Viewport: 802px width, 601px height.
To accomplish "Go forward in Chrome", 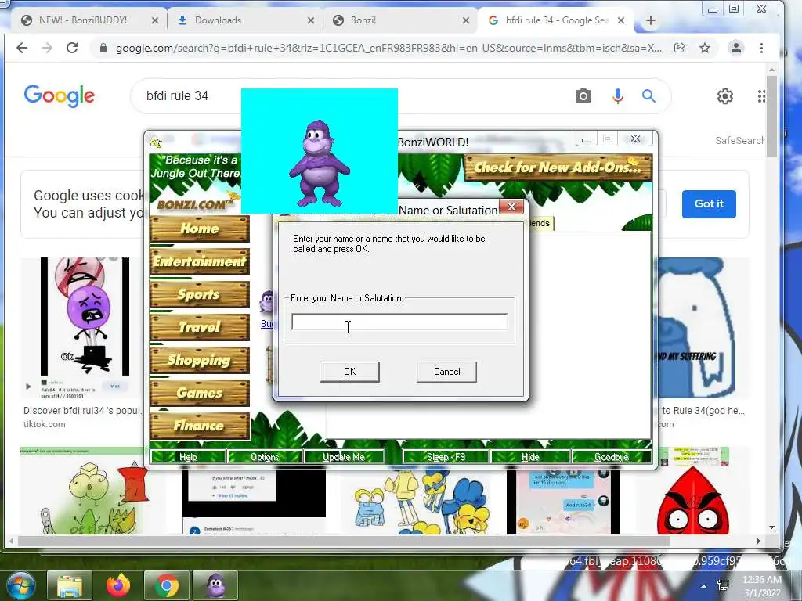I will [47, 48].
